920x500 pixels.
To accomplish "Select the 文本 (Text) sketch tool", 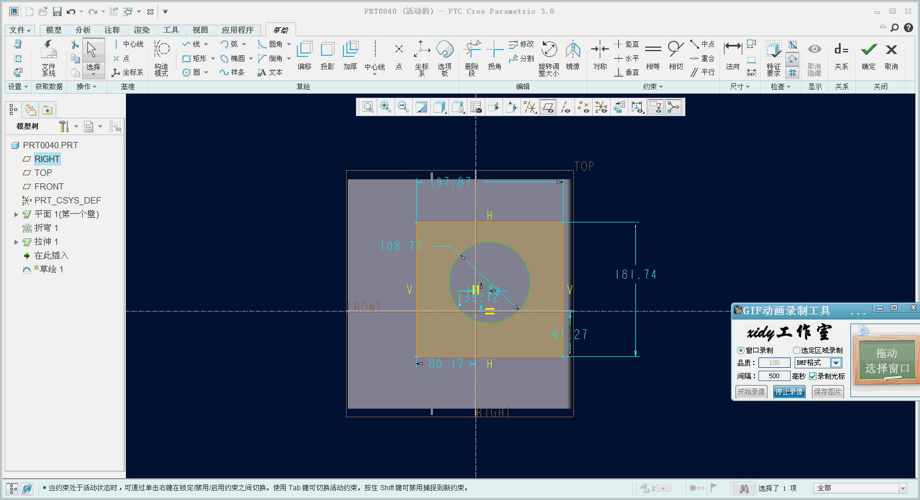I will pyautogui.click(x=270, y=72).
